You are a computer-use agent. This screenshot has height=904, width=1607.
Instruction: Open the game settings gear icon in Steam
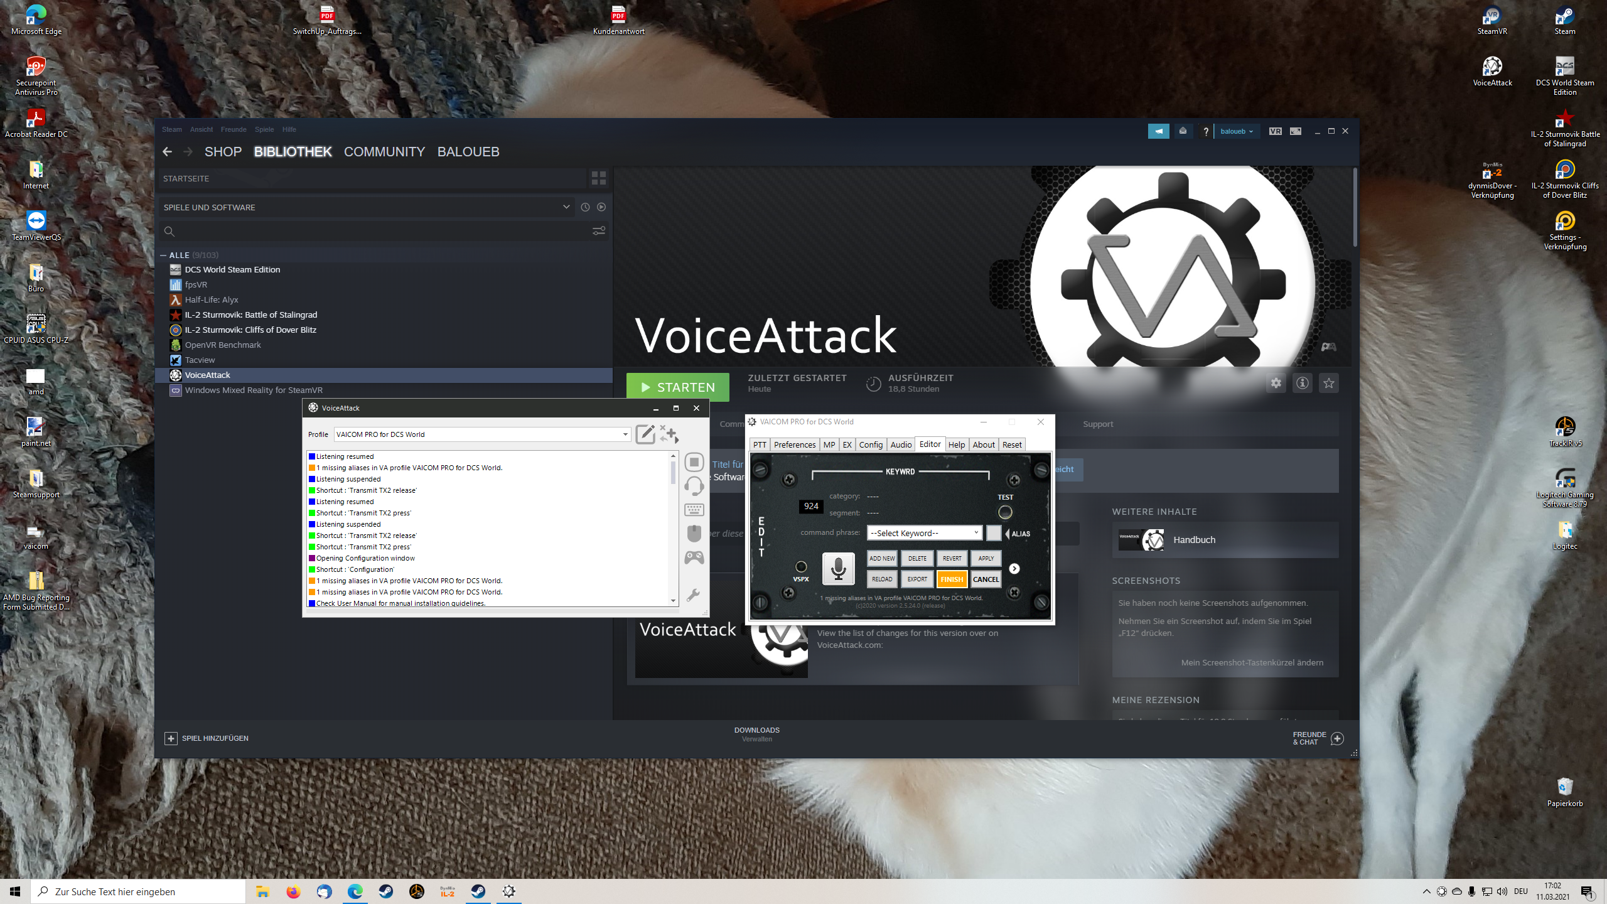(x=1276, y=383)
